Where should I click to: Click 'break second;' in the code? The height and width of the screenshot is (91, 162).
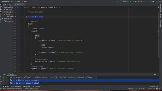tap(48, 48)
